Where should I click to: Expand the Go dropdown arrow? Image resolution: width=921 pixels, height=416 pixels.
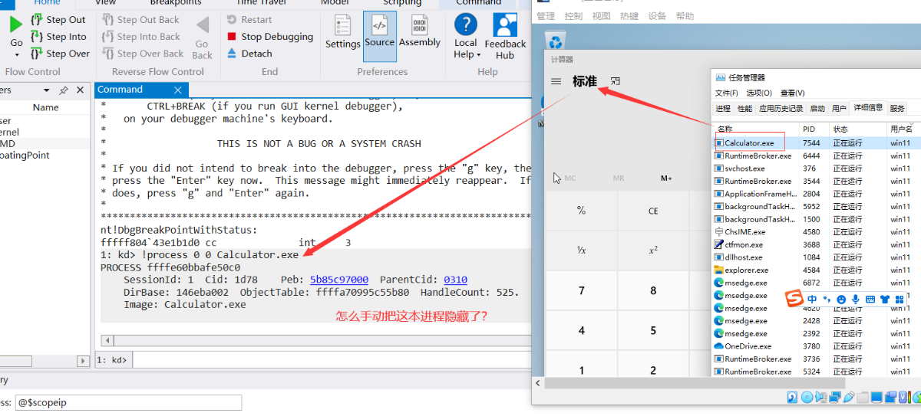[16, 55]
